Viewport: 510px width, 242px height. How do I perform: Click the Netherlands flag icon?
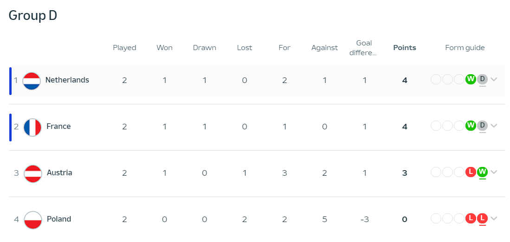32,81
